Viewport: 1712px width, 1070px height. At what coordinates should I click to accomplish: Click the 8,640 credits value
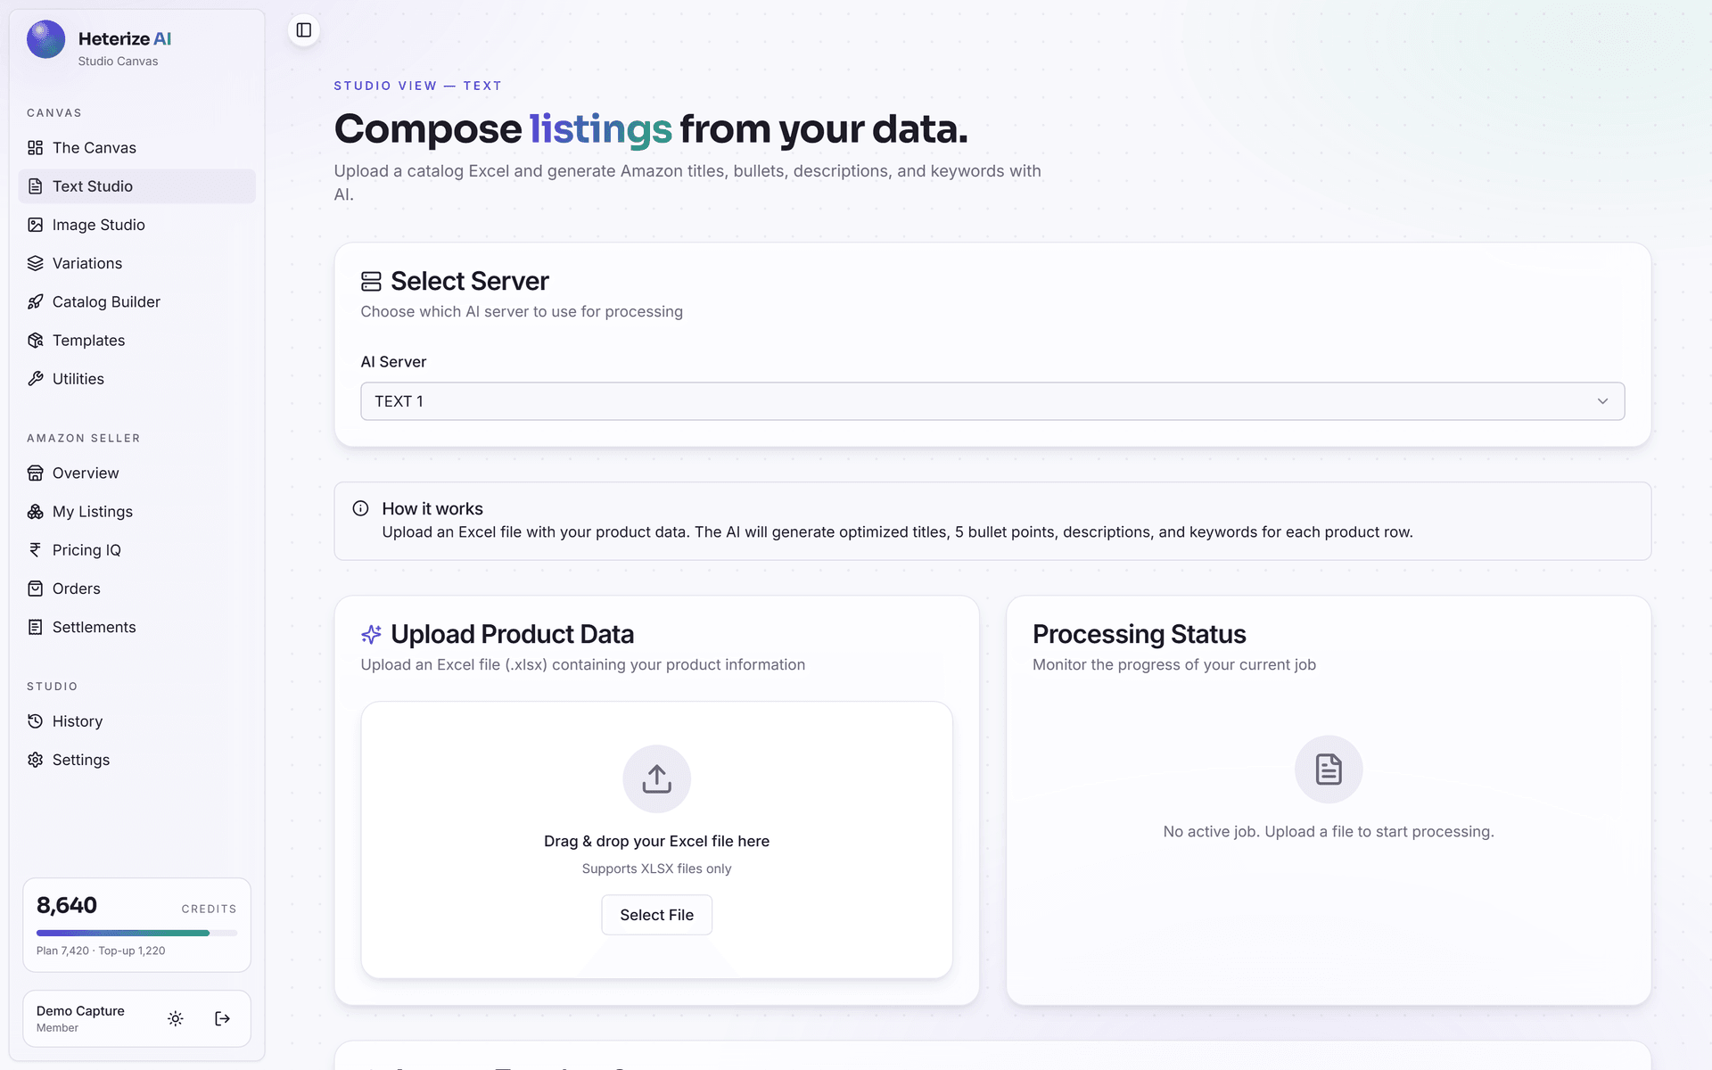coord(67,905)
